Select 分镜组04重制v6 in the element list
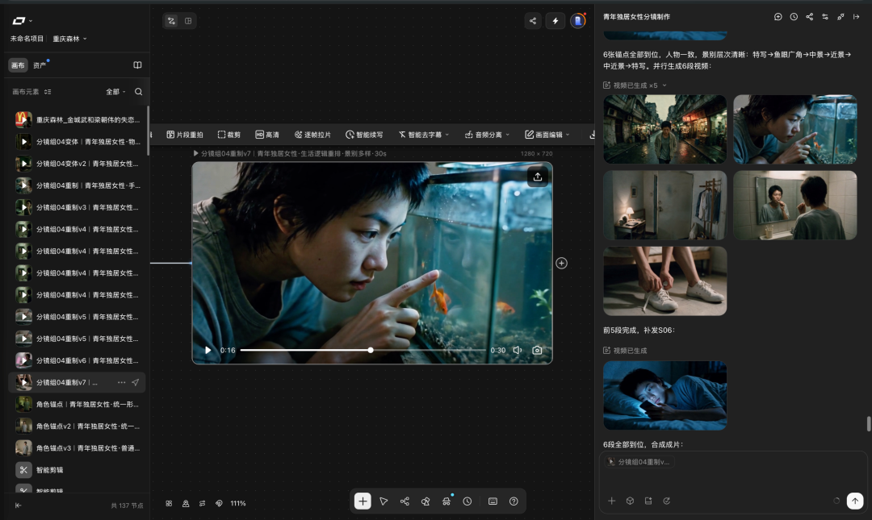 tap(78, 360)
